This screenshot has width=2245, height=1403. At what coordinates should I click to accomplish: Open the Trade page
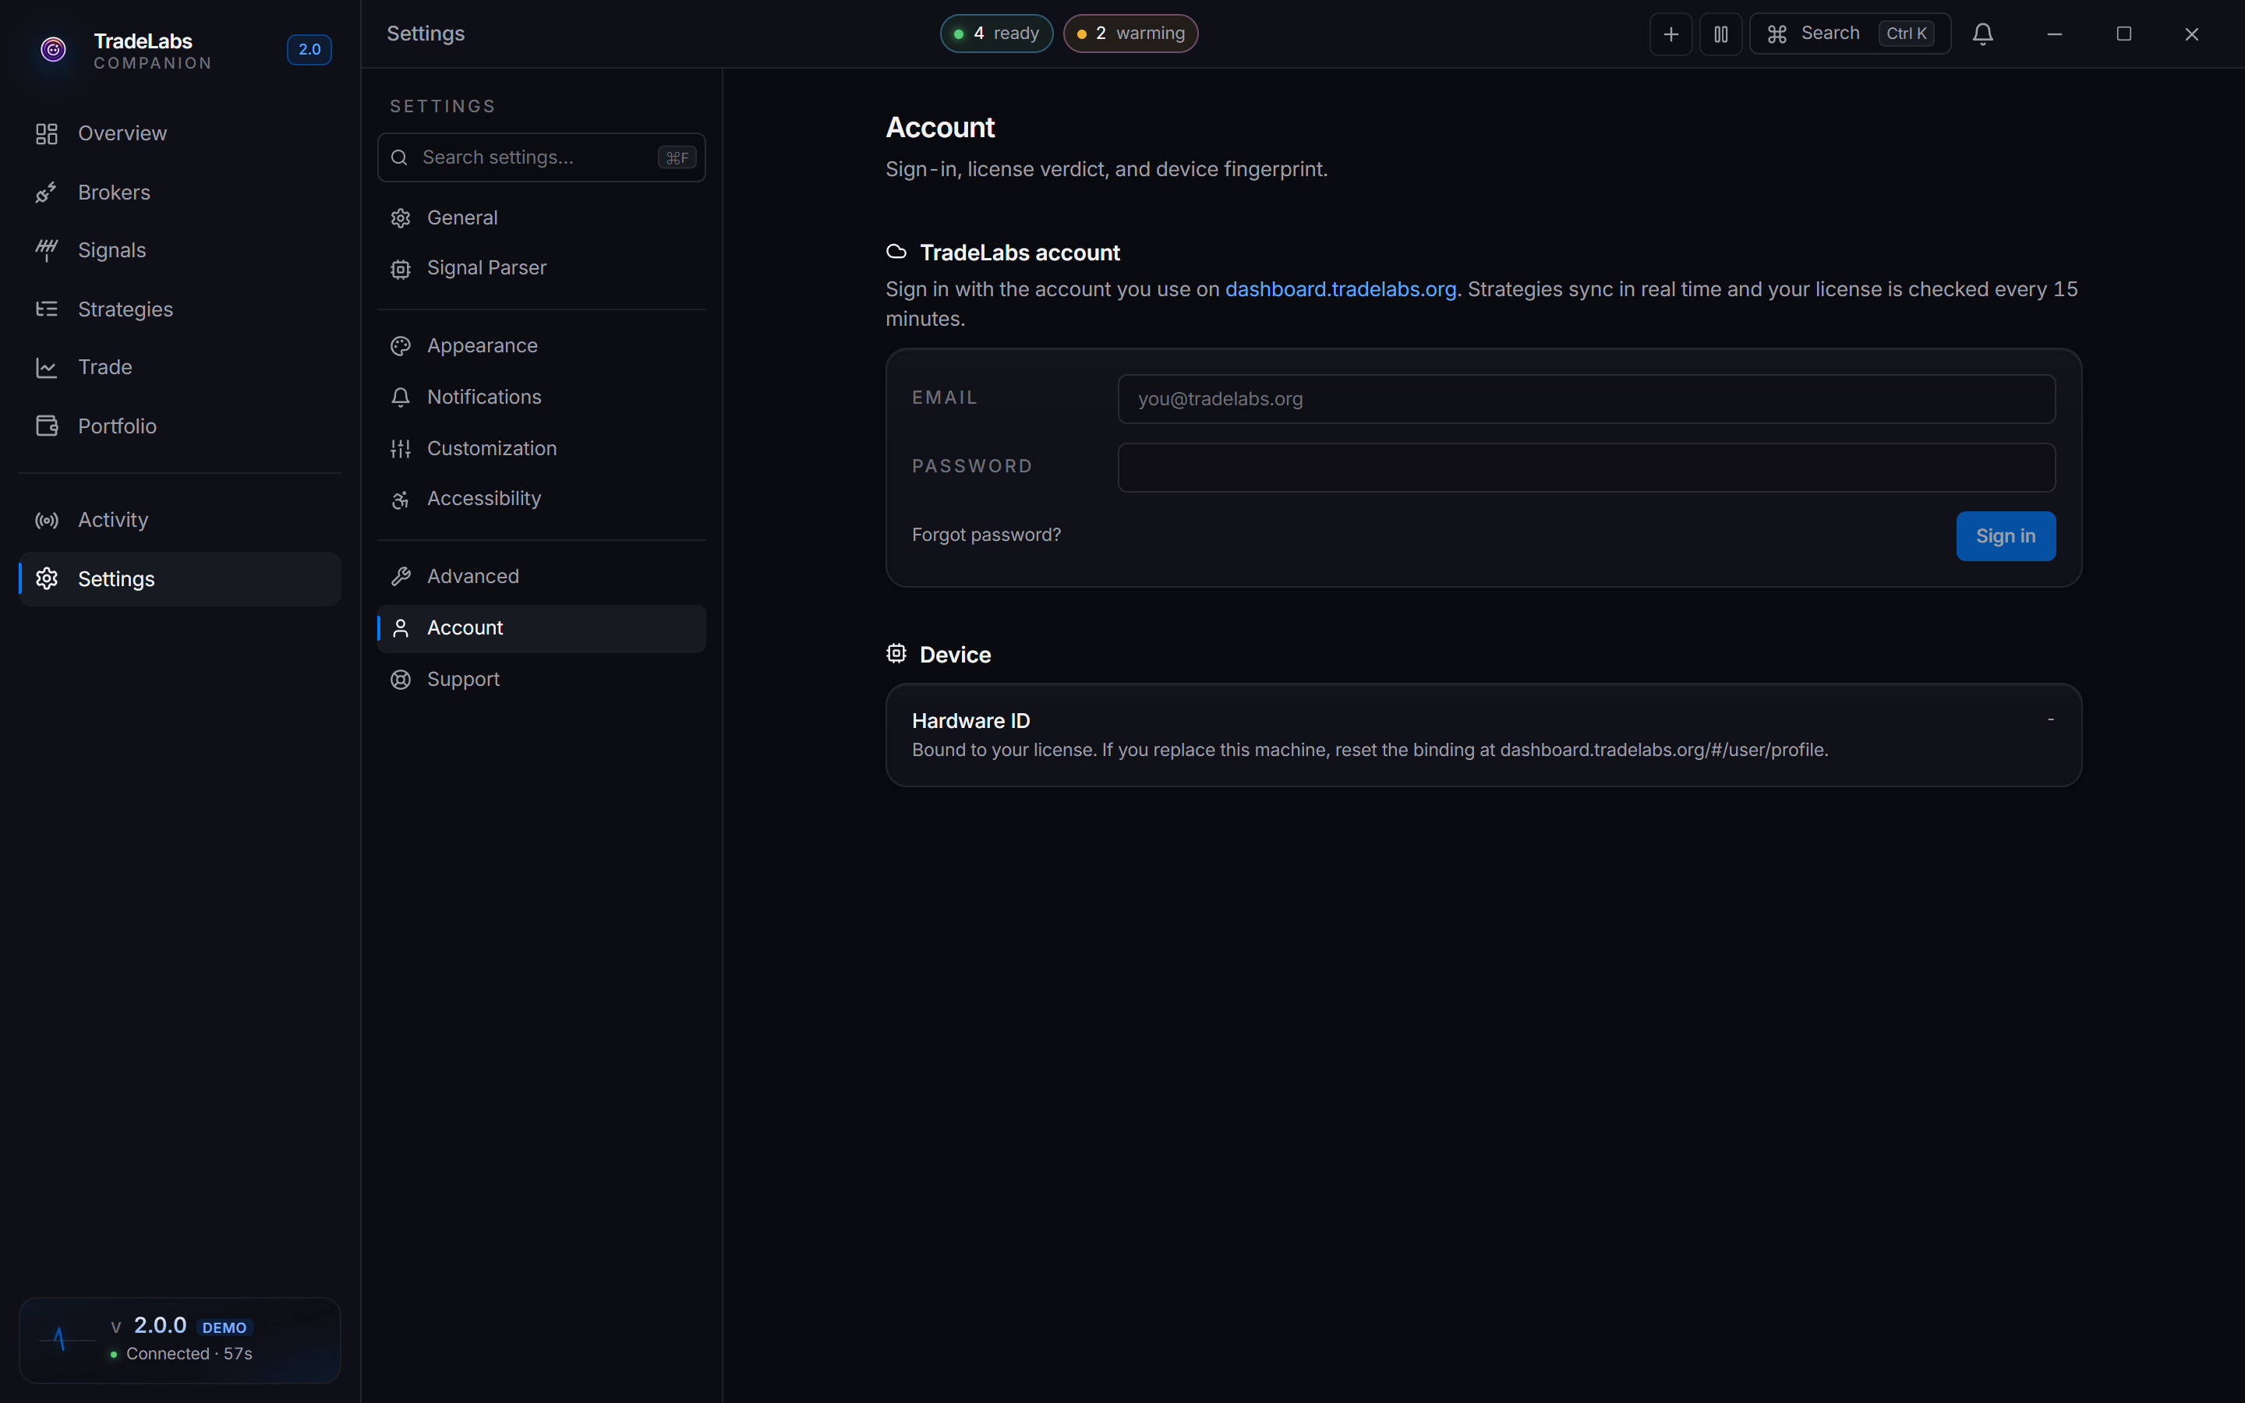tap(179, 367)
